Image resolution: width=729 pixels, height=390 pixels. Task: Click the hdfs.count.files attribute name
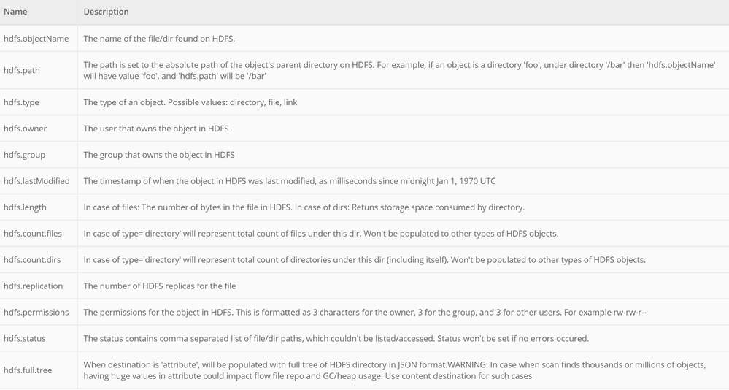(33, 234)
